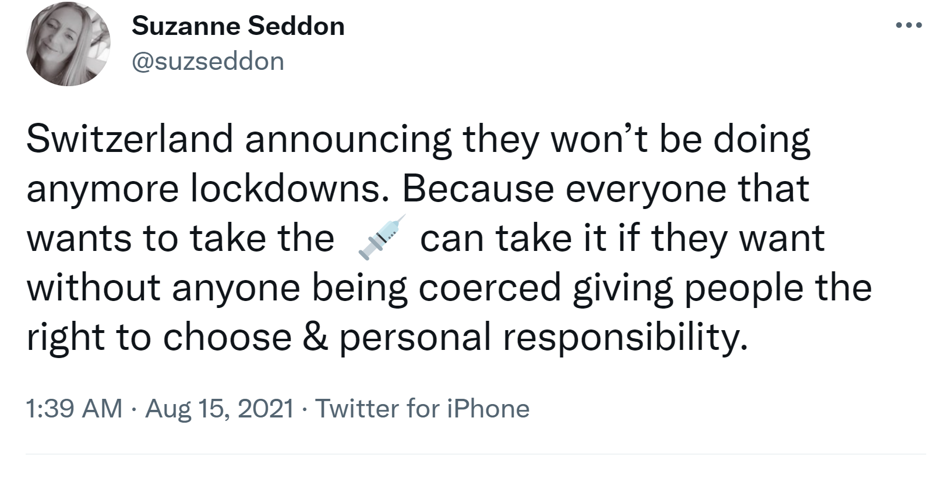
Task: Open the tweet's more options menu
Action: coord(908,26)
